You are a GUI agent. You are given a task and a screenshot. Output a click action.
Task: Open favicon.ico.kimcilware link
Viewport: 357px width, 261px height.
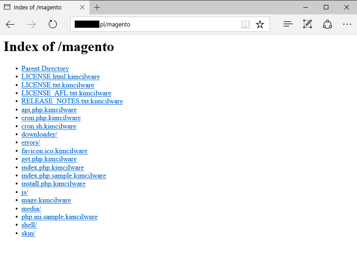coord(55,151)
